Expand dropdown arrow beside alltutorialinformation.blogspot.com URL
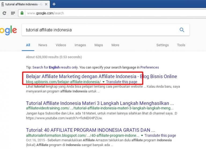Viewport: 206px width, 149px height. coord(142,136)
